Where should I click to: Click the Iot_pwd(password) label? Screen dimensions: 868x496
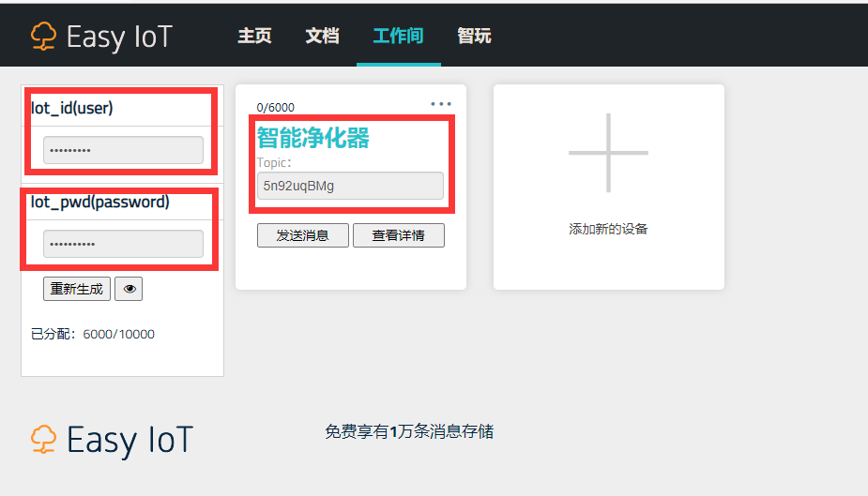pyautogui.click(x=100, y=202)
